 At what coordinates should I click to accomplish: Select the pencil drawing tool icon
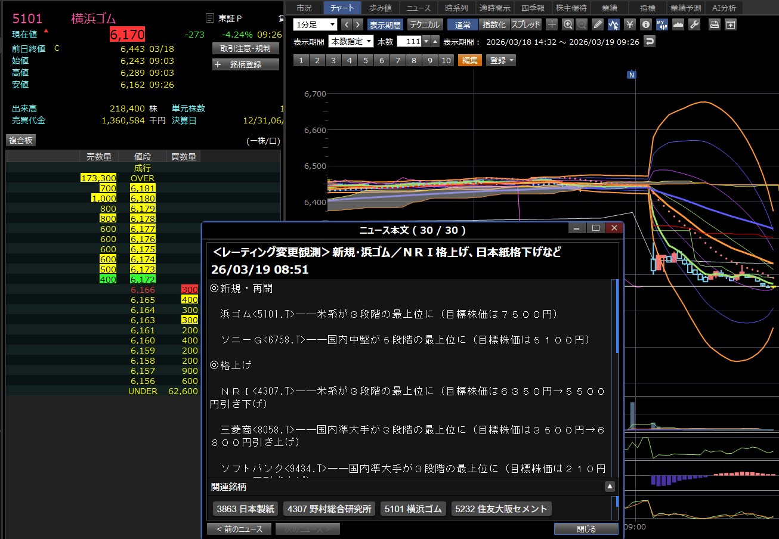(598, 24)
